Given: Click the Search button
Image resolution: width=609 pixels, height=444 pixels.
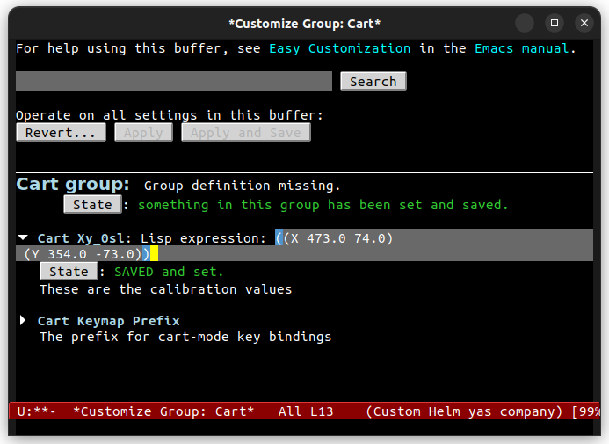Looking at the screenshot, I should pos(373,81).
